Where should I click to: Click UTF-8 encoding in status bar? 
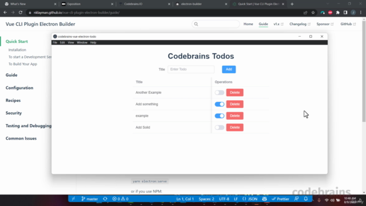[224, 199]
